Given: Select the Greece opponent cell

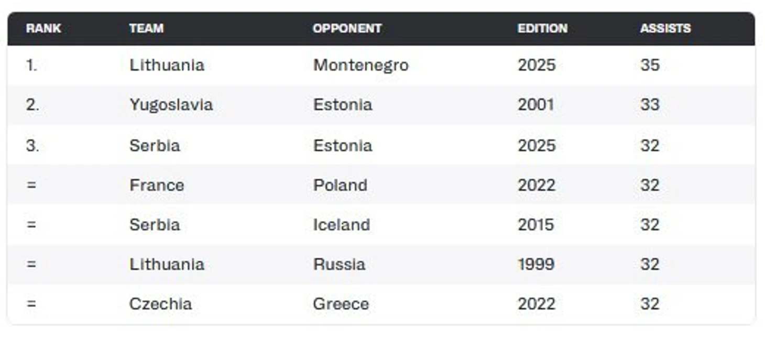Looking at the screenshot, I should [341, 304].
